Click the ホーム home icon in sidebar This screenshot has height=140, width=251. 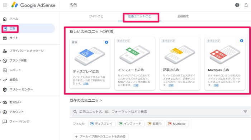[x=5, y=19]
